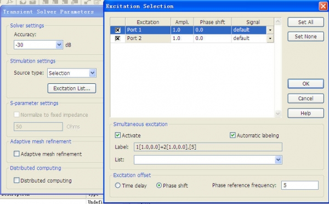Expand the simultaneous excitation List dropdown
Viewport: 329px width, 204px height.
point(278,160)
